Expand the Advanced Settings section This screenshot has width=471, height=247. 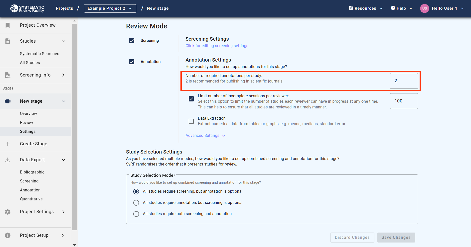point(205,135)
